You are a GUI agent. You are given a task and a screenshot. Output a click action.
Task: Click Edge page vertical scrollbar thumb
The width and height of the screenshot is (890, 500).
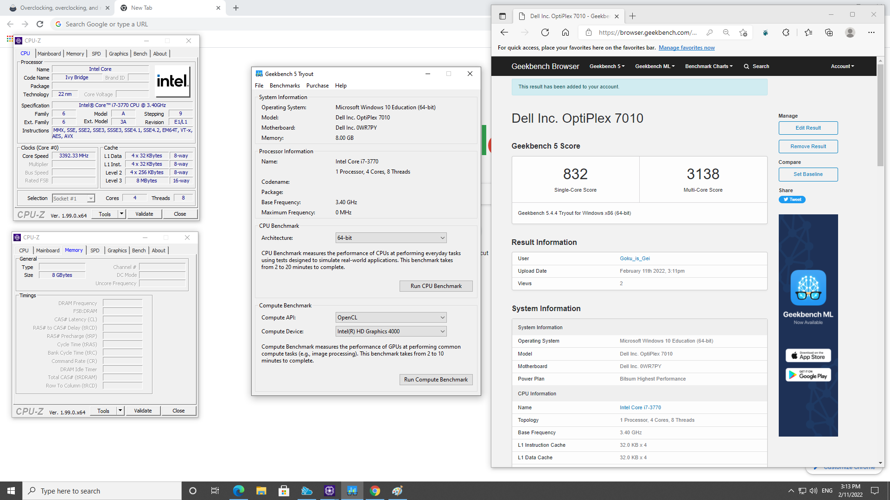[880, 115]
